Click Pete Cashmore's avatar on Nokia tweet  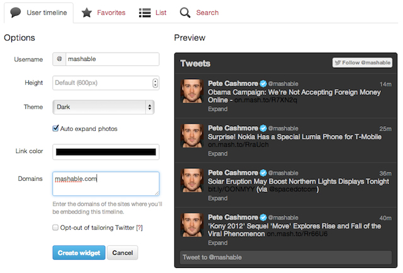pyautogui.click(x=192, y=136)
